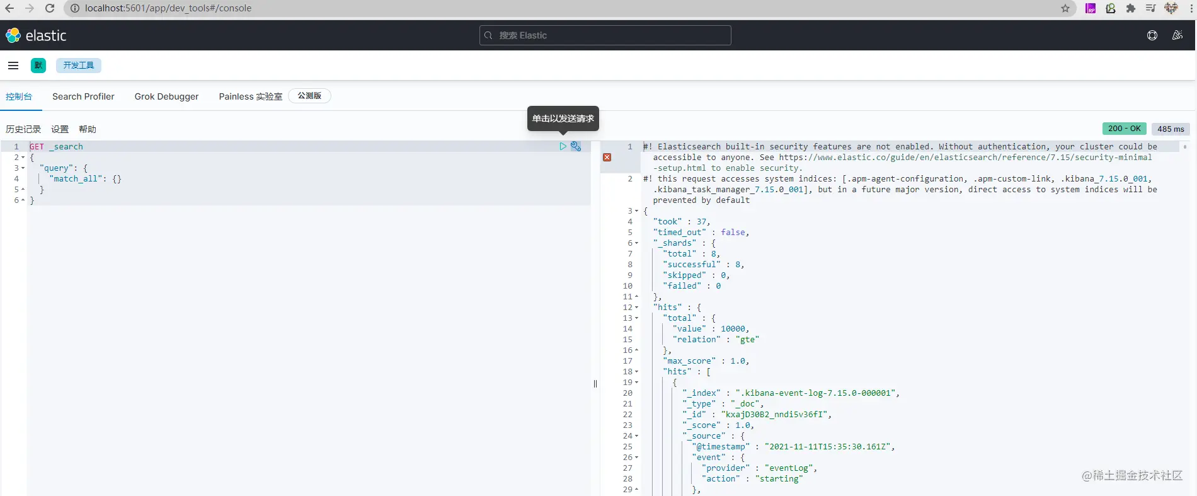
Task: Open the browser media control icon
Action: (1151, 8)
